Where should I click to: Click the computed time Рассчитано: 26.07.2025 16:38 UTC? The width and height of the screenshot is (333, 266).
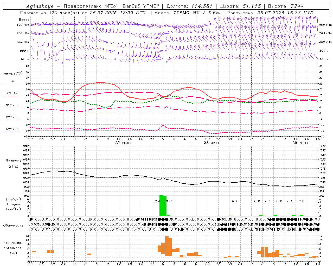coord(270,13)
